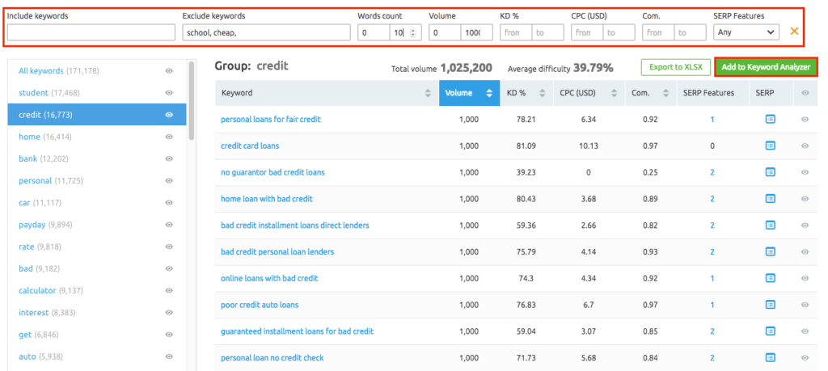This screenshot has width=828, height=371.
Task: Open SERP snapshot for credit card loans
Action: (770, 145)
